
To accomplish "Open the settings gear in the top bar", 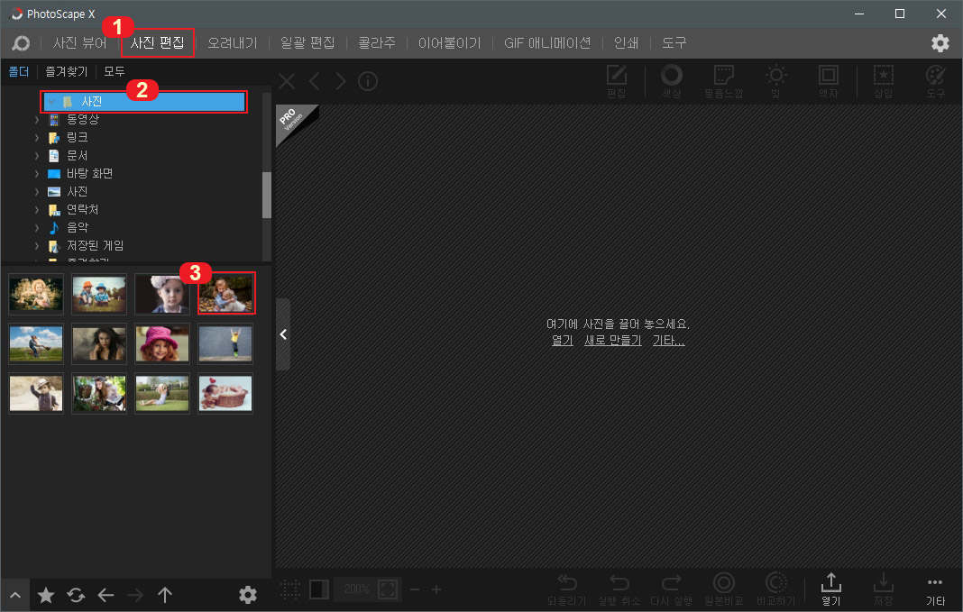I will [x=940, y=43].
